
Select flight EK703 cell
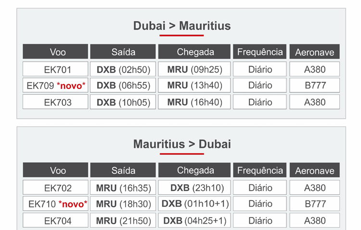[x=55, y=102]
